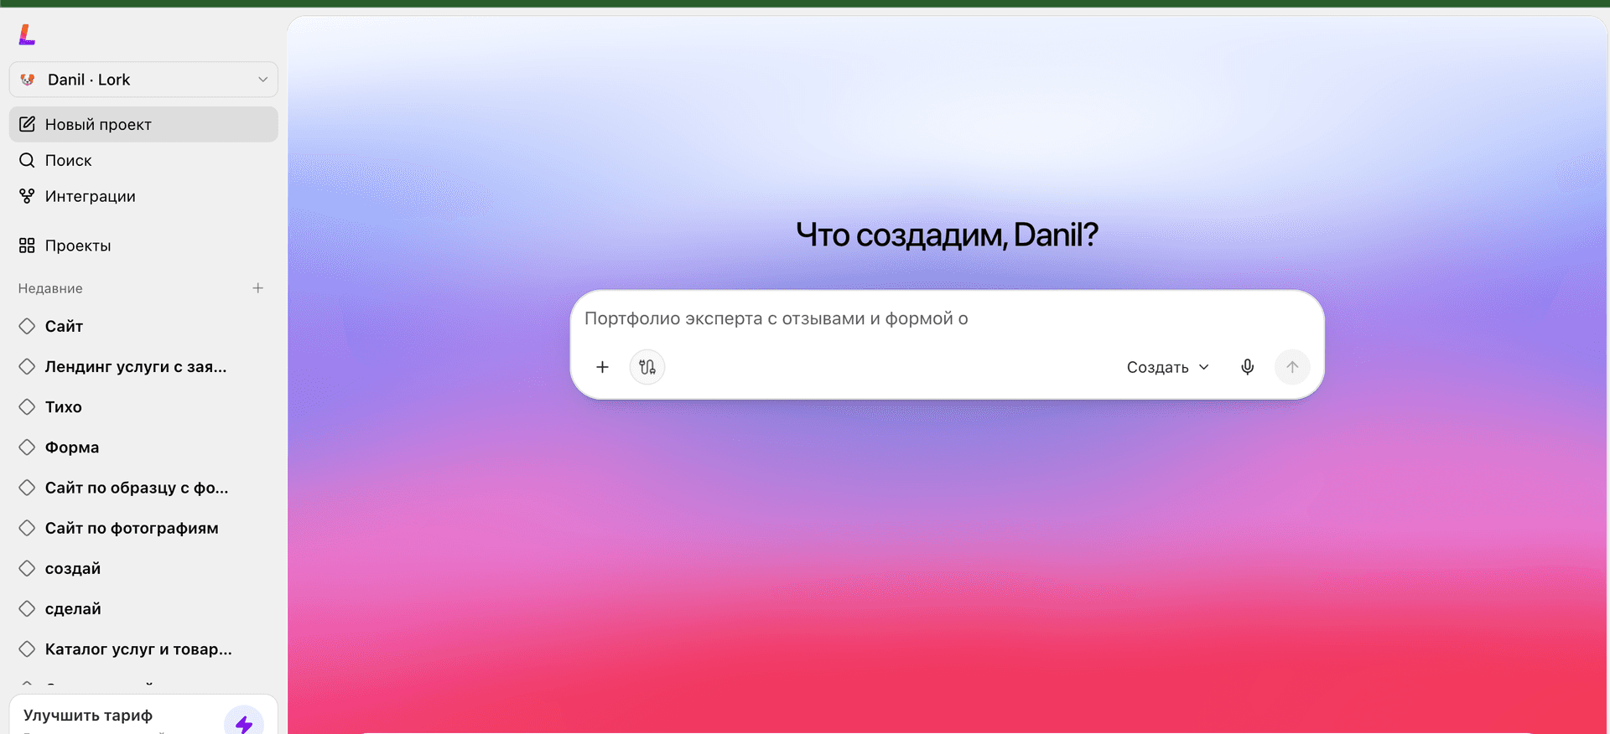The width and height of the screenshot is (1610, 734).
Task: Click the Lork logo icon
Action: [x=27, y=34]
